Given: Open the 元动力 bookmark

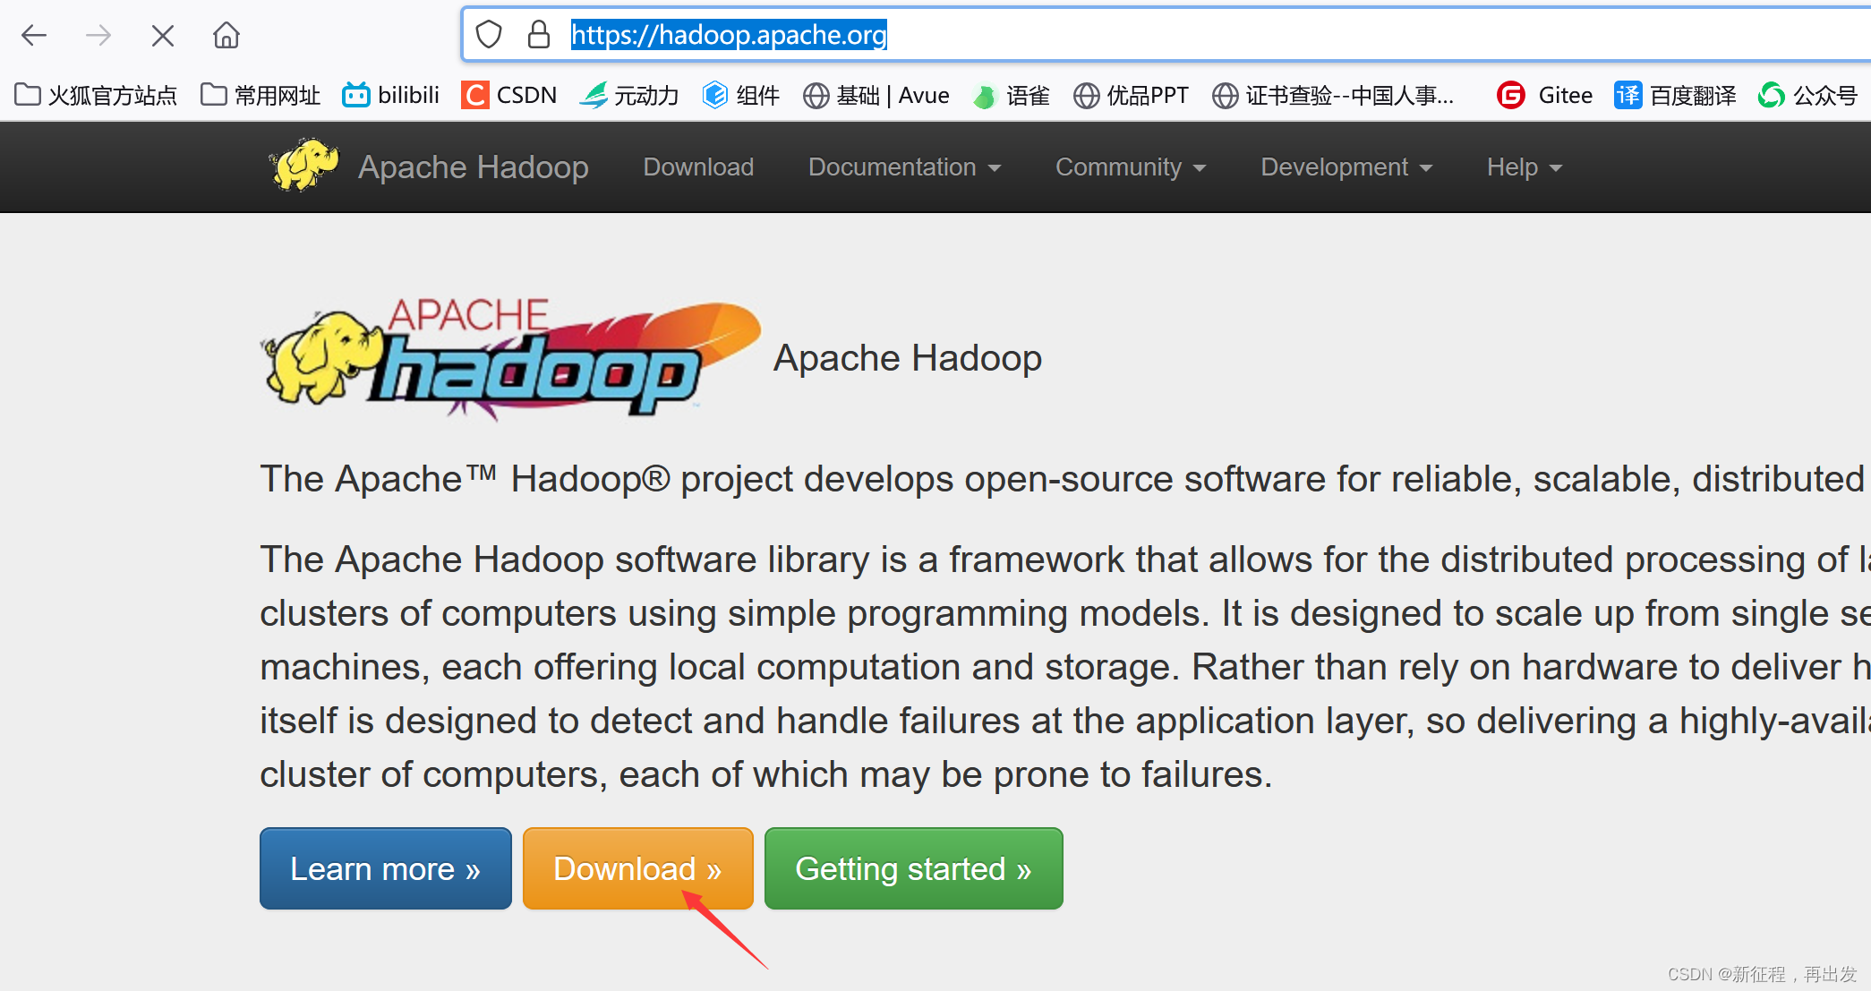Looking at the screenshot, I should [x=629, y=95].
